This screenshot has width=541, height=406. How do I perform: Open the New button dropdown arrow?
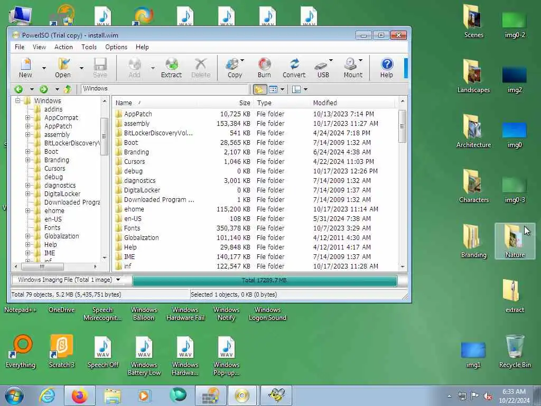click(x=44, y=68)
